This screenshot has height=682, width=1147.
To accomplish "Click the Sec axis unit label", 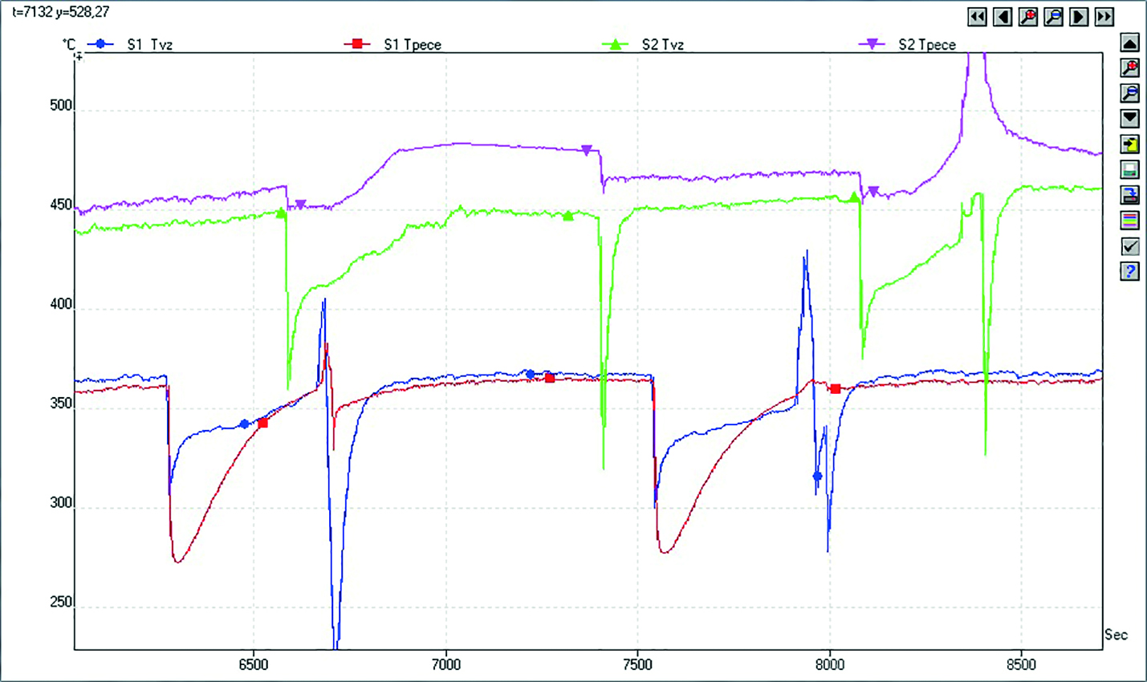I will (1116, 635).
